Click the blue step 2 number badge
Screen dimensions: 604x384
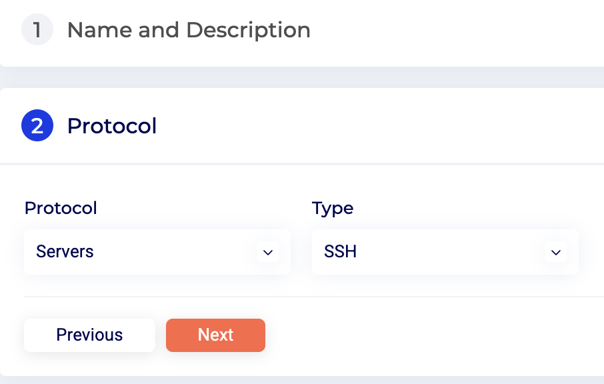(x=37, y=126)
